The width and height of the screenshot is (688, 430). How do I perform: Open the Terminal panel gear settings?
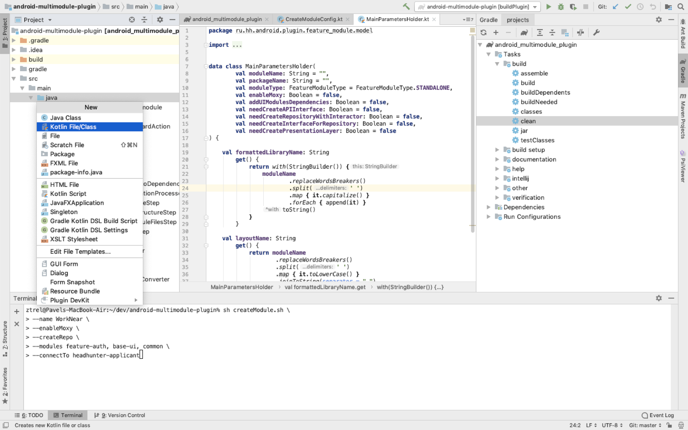point(659,298)
